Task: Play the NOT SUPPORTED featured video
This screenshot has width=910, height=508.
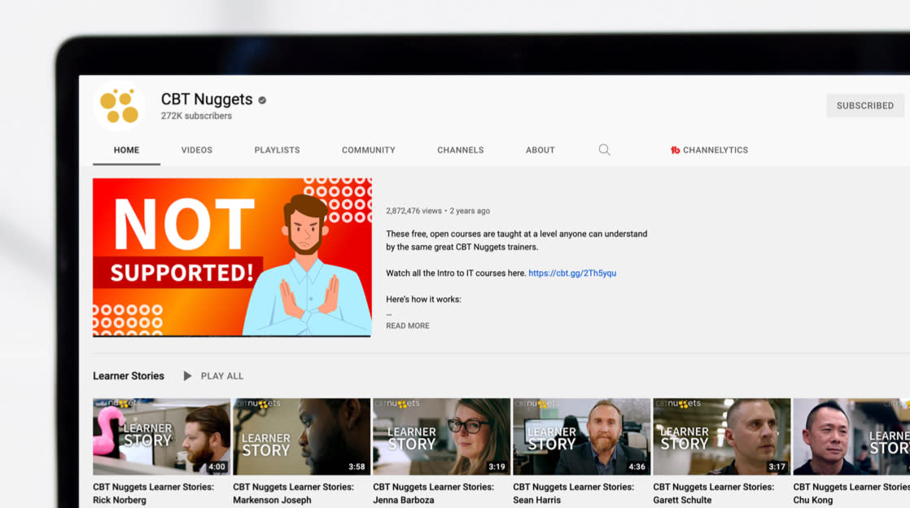Action: pos(232,257)
